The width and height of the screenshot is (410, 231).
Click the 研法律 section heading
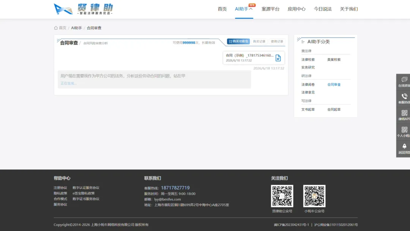pos(306,76)
